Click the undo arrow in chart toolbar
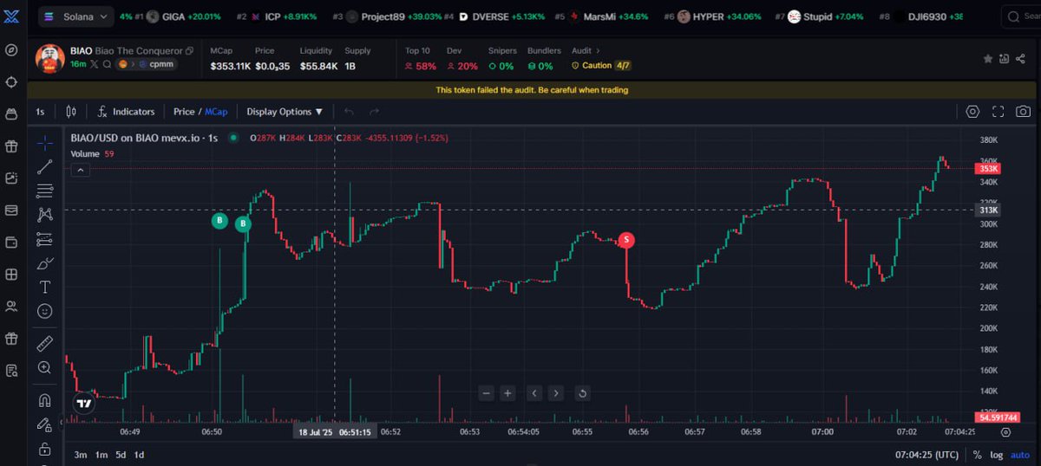 [349, 112]
